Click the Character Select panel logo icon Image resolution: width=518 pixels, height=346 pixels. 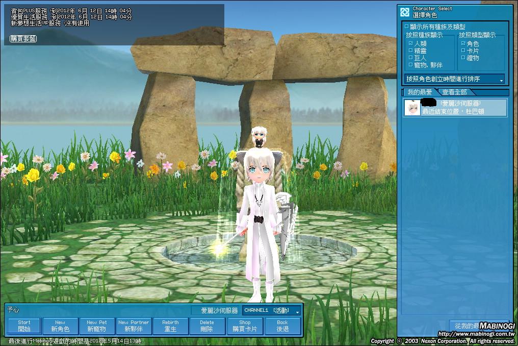(x=405, y=12)
